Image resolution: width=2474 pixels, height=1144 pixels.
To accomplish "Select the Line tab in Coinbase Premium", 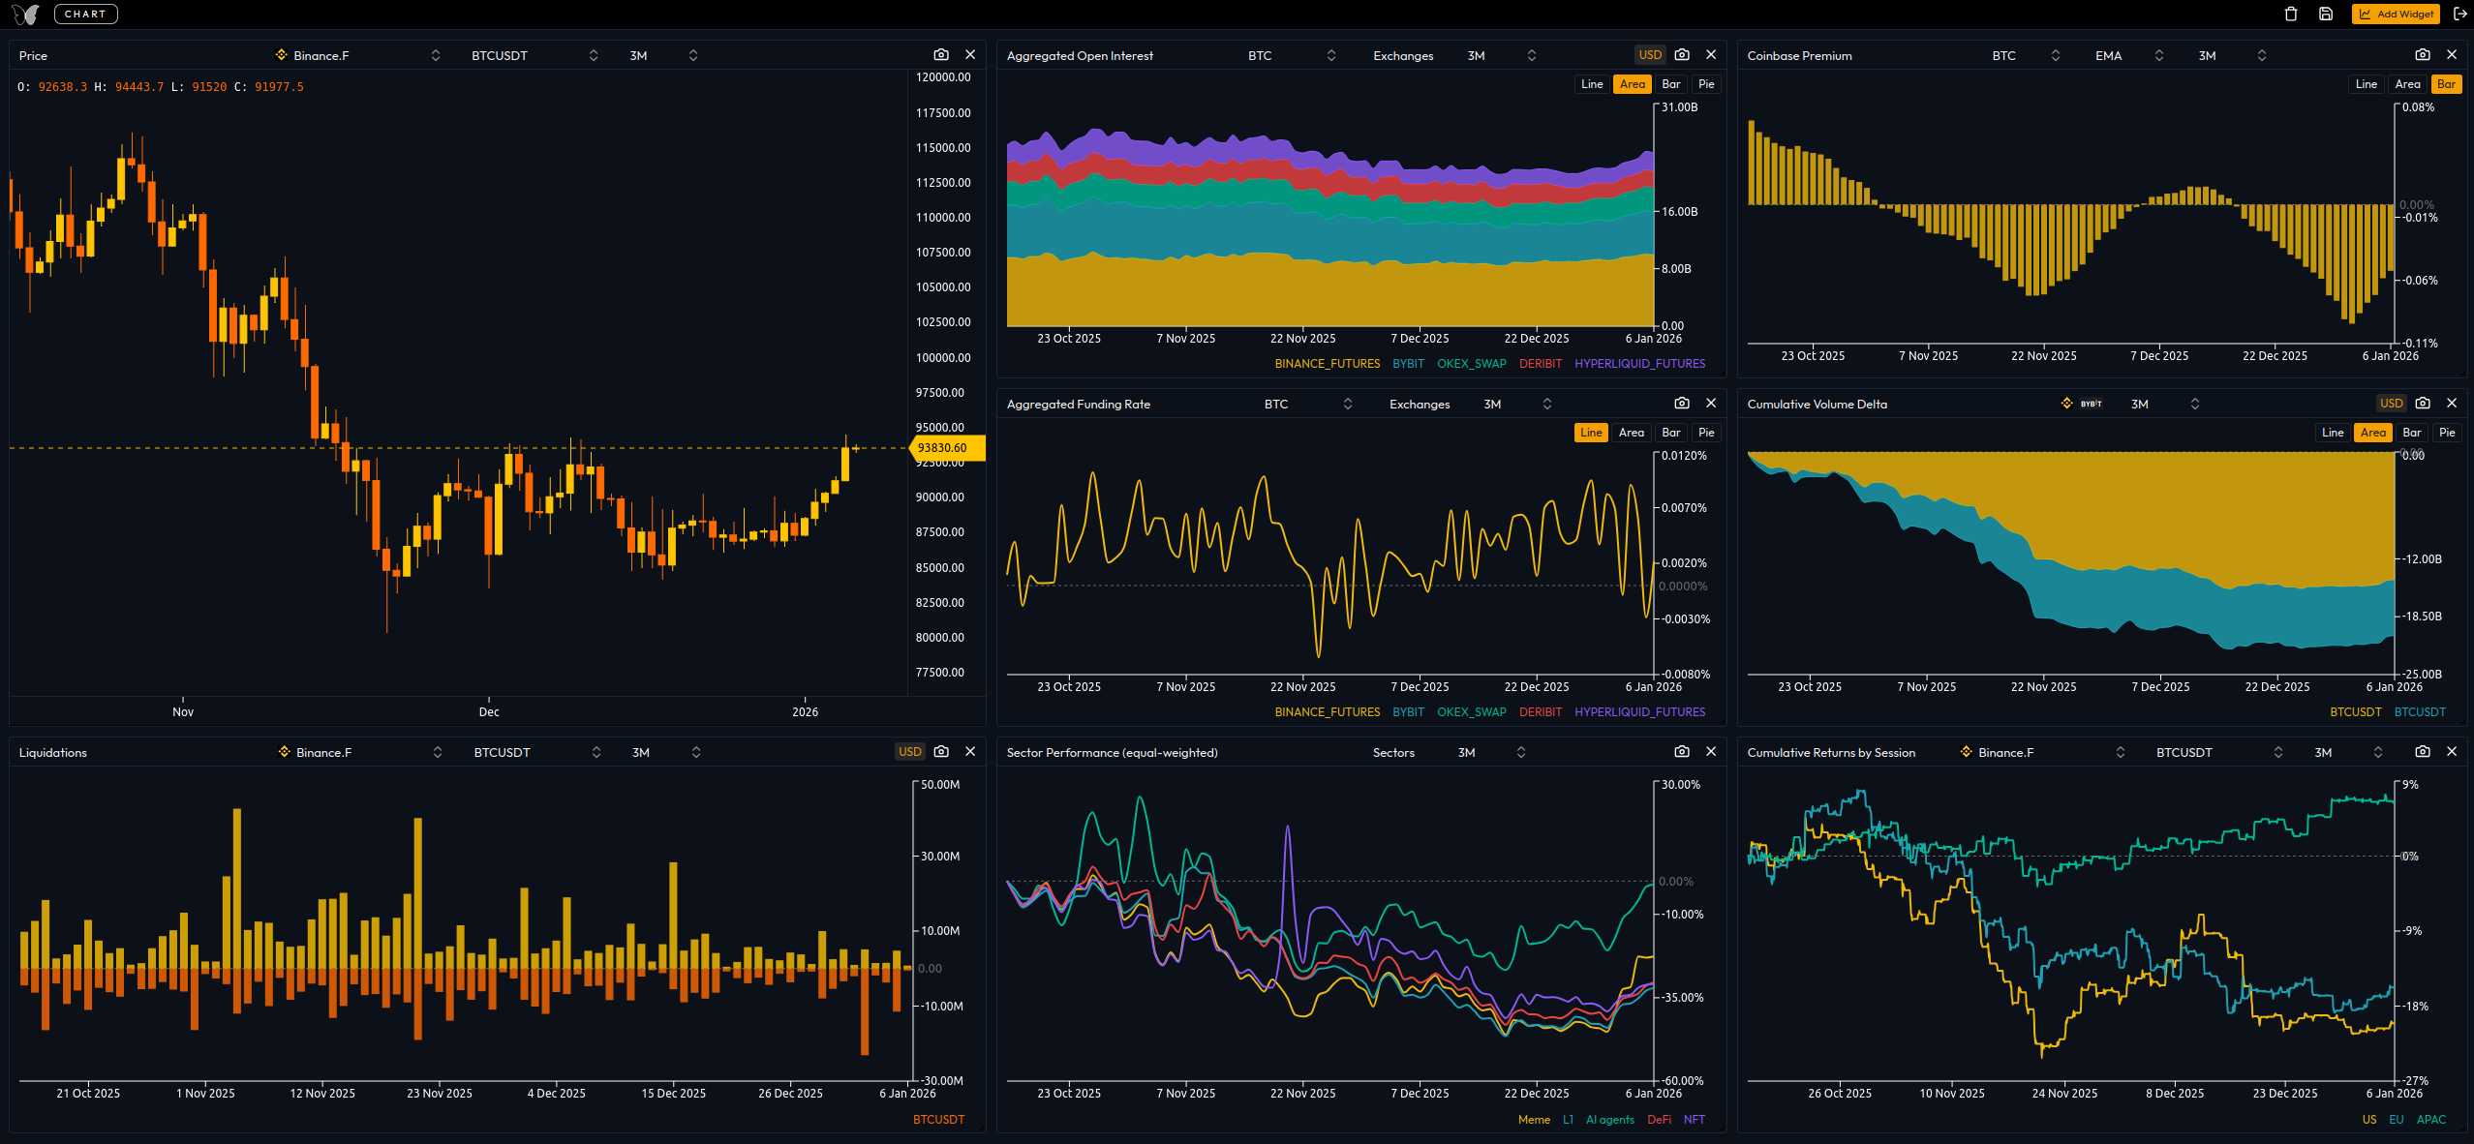I will click(2366, 84).
